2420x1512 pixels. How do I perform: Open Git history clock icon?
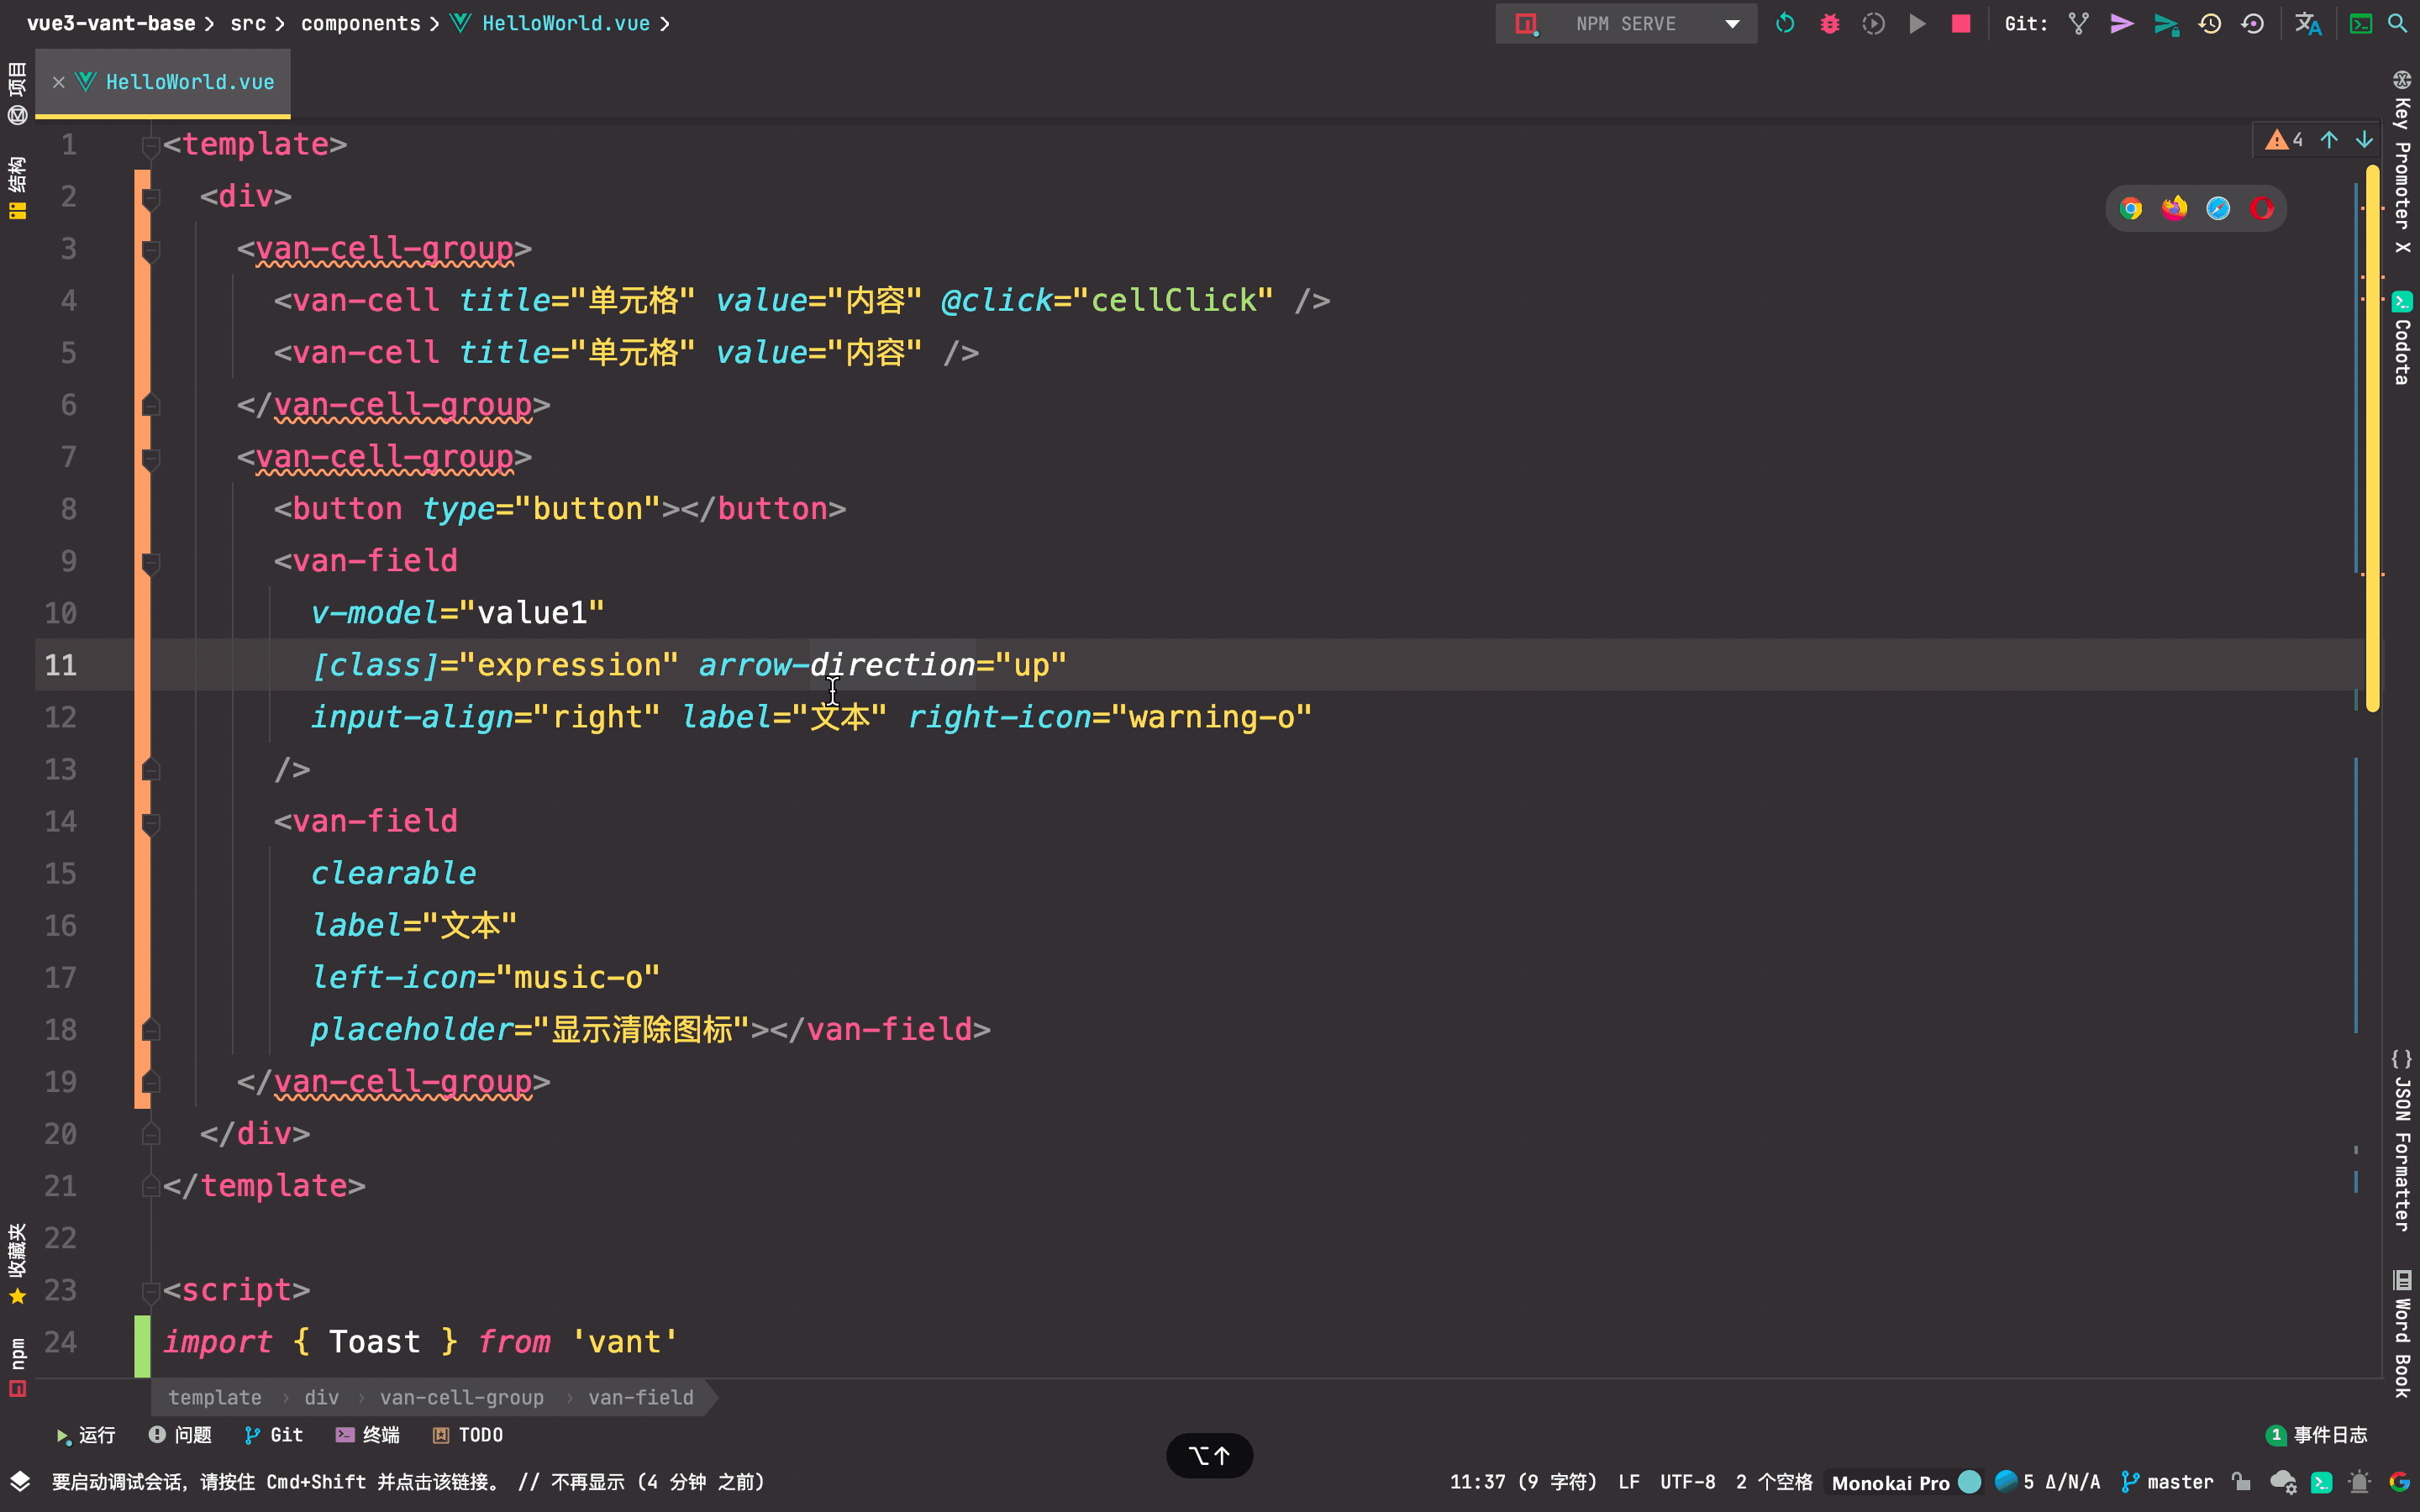click(x=2210, y=23)
